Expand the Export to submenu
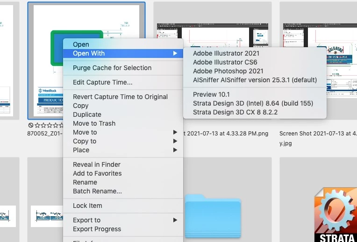 click(x=123, y=220)
